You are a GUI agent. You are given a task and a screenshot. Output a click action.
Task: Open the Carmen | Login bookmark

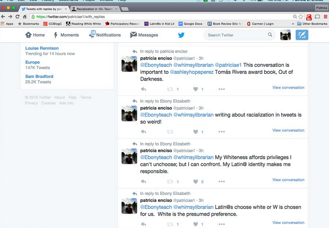260,24
